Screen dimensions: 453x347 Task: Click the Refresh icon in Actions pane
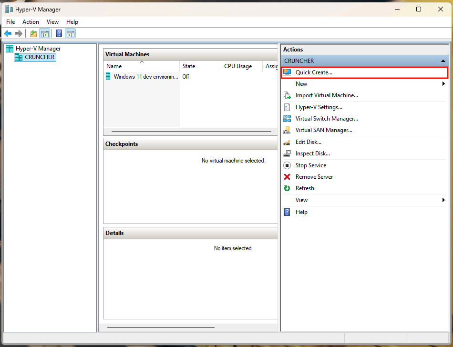point(288,188)
